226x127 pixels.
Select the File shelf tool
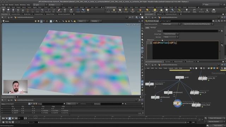point(88,10)
